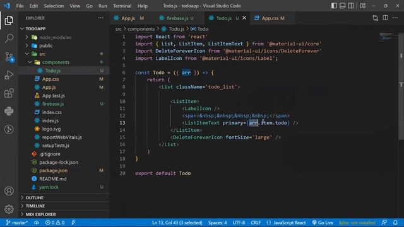Click the components breadcrumb segment
Image resolution: width=404 pixels, height=227 pixels.
(141, 29)
